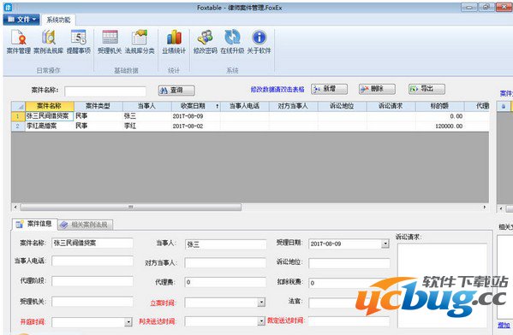Click 当事人电话 input field
Screen dimensions: 513x335
92,261
